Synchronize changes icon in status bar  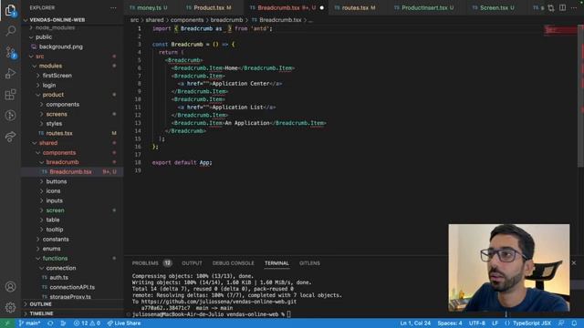50,323
